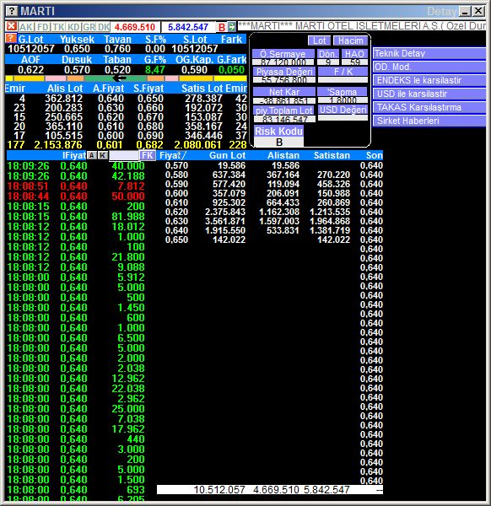Click the red B indicator
491x506 pixels.
221,27
